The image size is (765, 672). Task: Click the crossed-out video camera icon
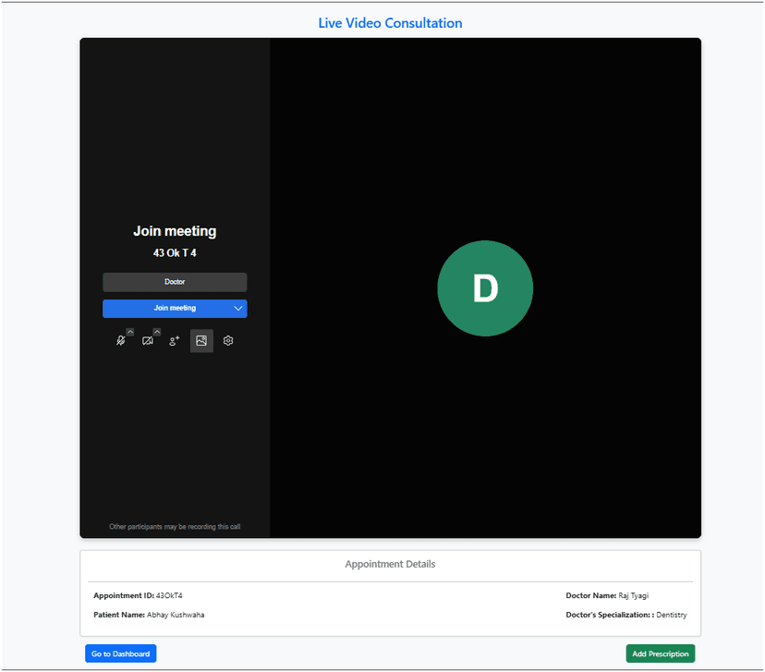148,341
